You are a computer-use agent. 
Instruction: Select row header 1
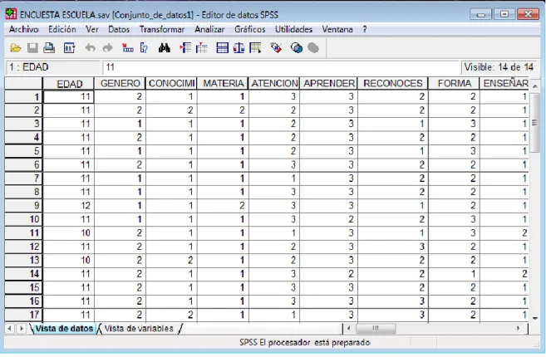click(23, 97)
